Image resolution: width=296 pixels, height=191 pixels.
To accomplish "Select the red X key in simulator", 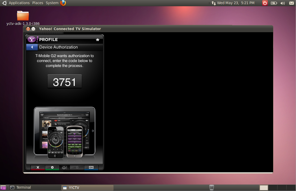I will 38,167.
